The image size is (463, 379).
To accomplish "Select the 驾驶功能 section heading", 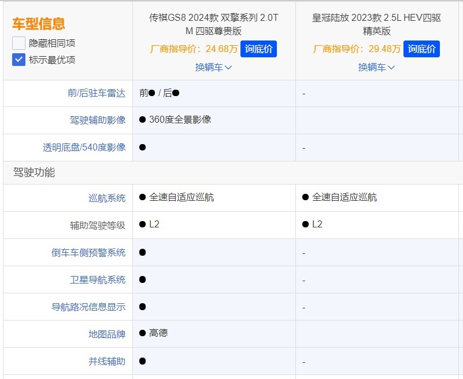I will [34, 172].
